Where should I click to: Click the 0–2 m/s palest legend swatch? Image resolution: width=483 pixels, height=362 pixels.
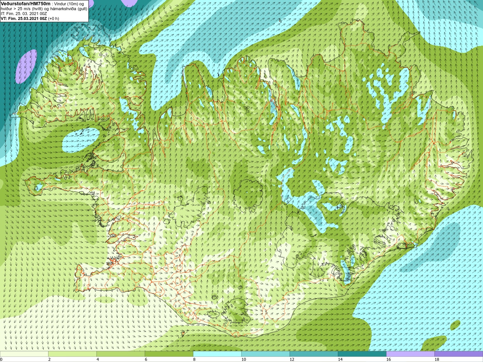[24, 354]
